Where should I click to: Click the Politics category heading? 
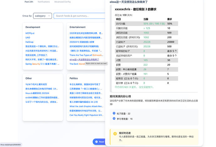[74, 78]
